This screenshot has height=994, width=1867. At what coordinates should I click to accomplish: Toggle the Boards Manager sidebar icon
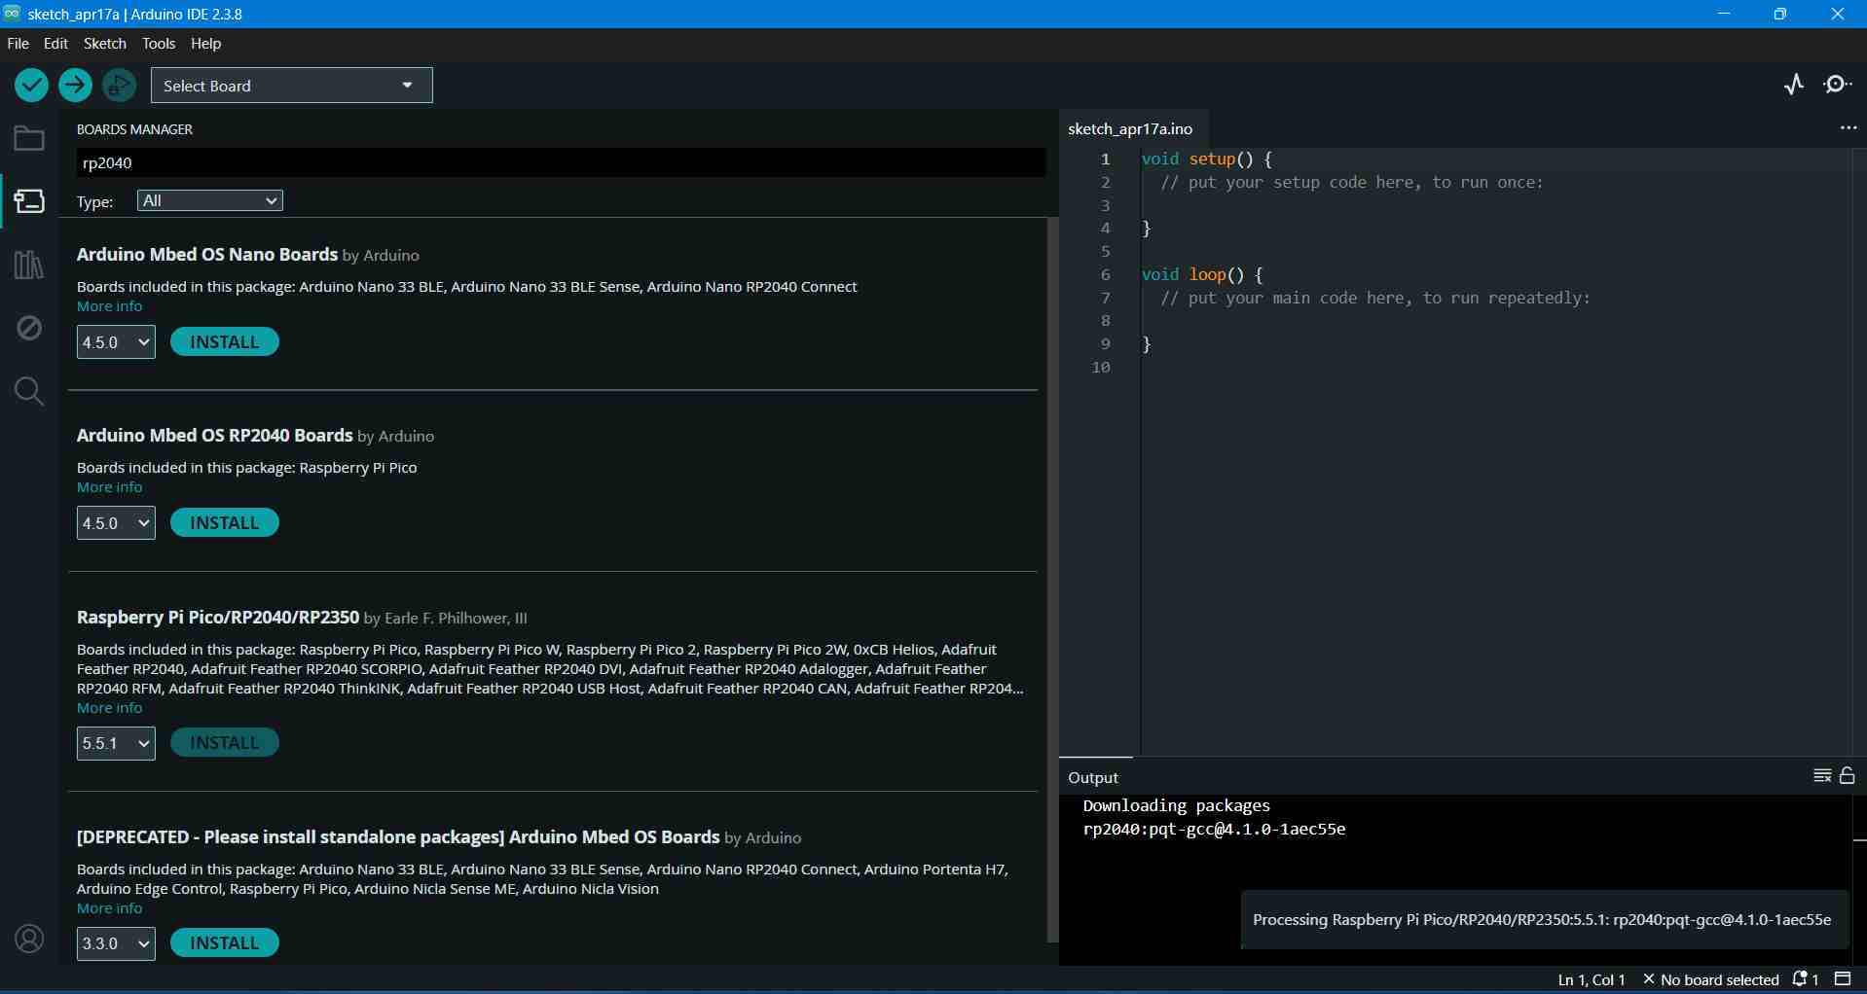coord(29,201)
